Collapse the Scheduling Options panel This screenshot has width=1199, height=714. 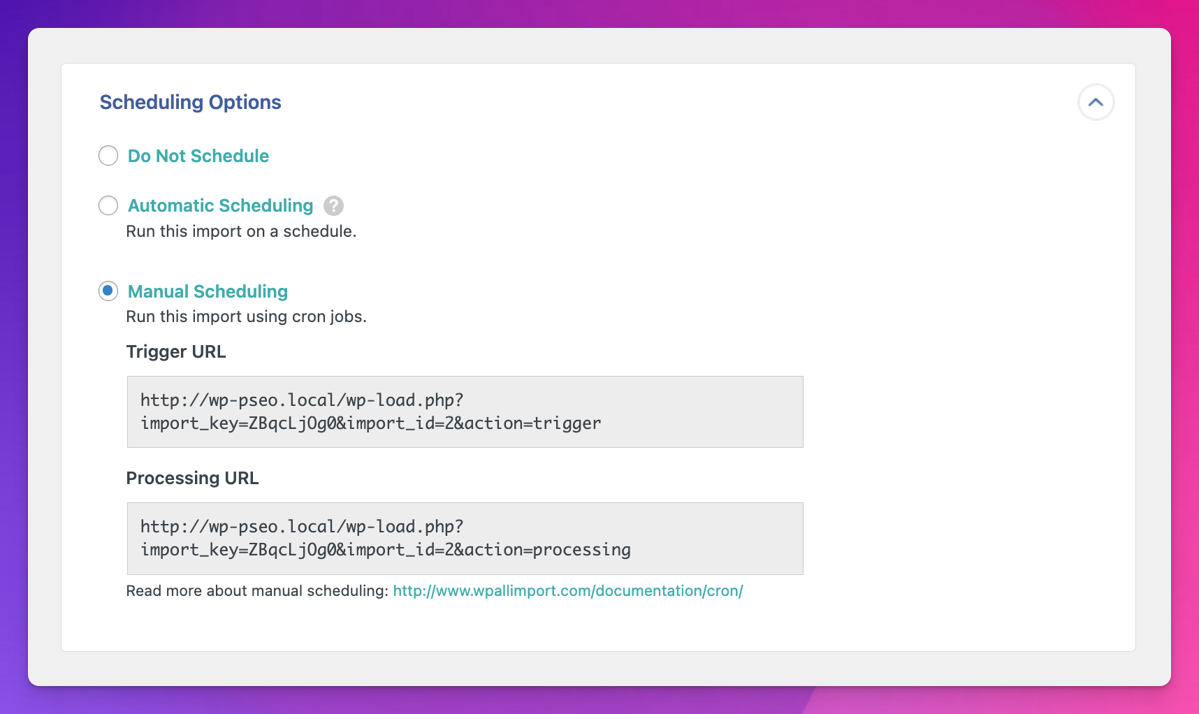(x=1096, y=102)
